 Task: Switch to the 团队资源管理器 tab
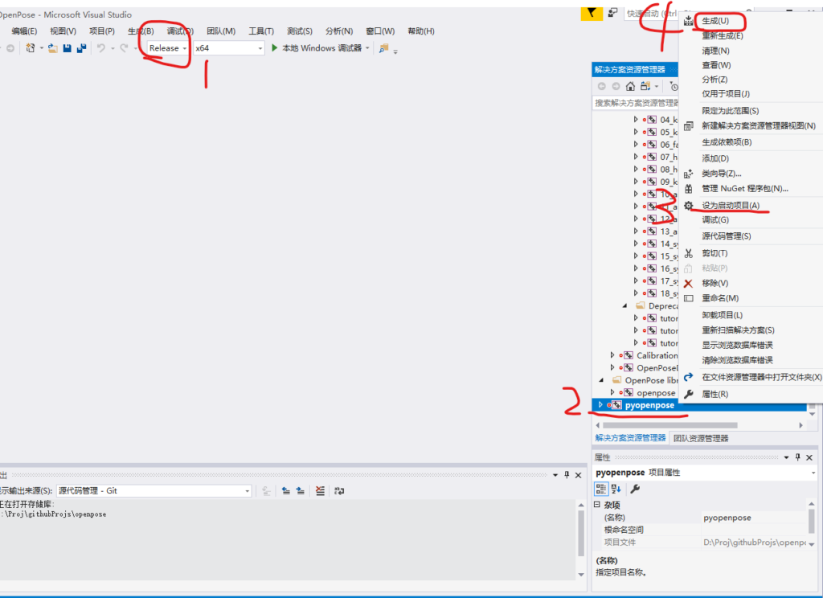(699, 438)
